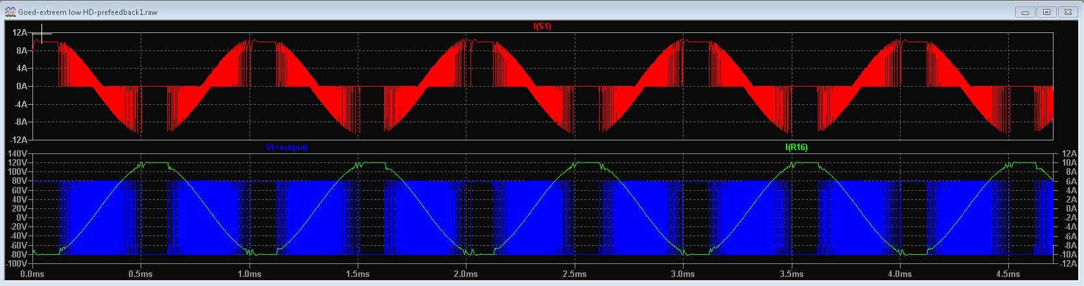The width and height of the screenshot is (1084, 286).
Task: Click the -8A label in top I(S1) pane
Action: point(21,122)
